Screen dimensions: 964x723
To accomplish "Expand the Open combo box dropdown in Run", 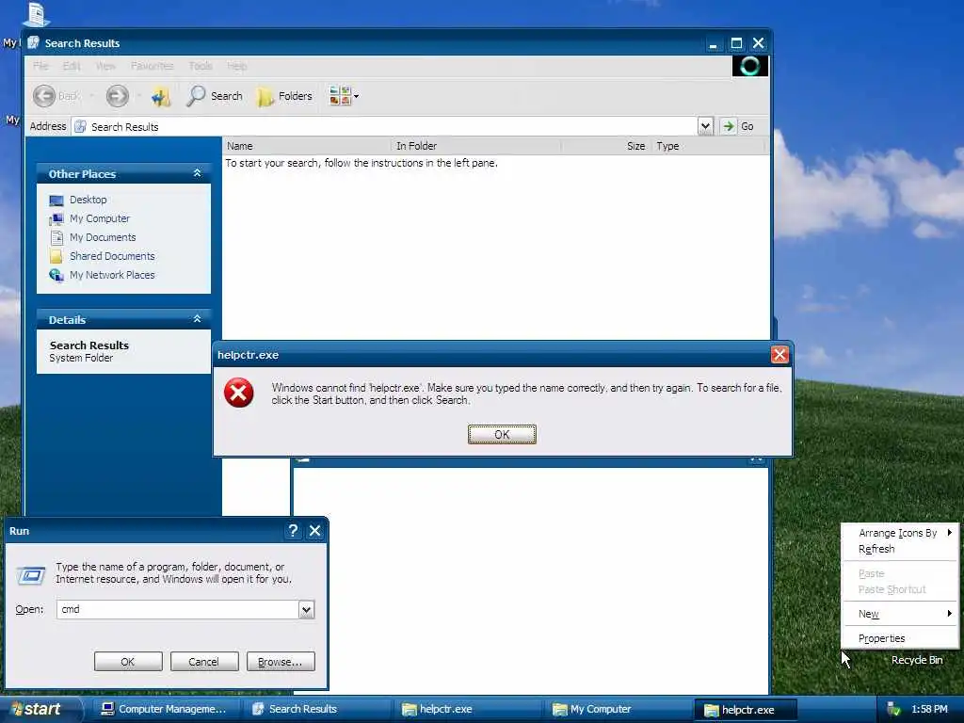I will point(306,609).
